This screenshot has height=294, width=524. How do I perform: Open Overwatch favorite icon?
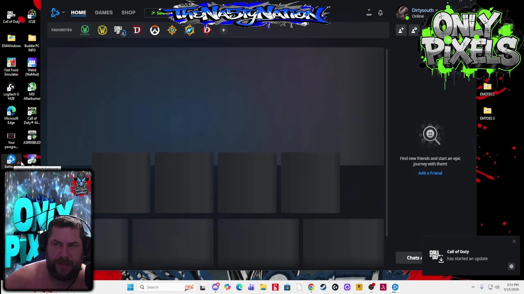(154, 30)
